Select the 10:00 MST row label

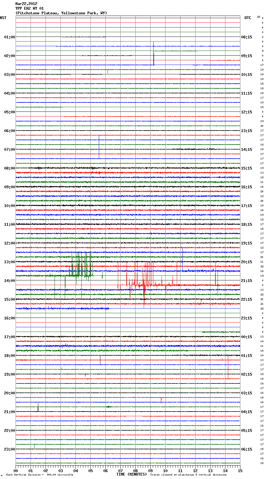pyautogui.click(x=10, y=206)
